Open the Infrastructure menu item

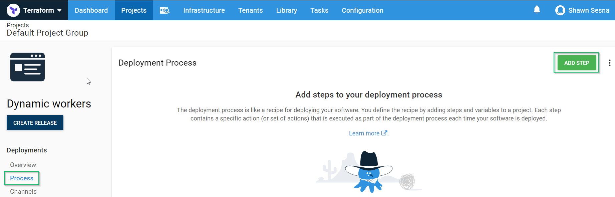pos(204,10)
